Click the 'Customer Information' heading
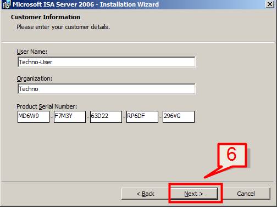The width and height of the screenshot is (277, 209). point(46,17)
